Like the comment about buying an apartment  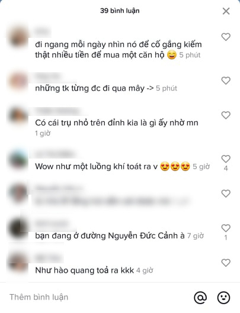pos(226,37)
